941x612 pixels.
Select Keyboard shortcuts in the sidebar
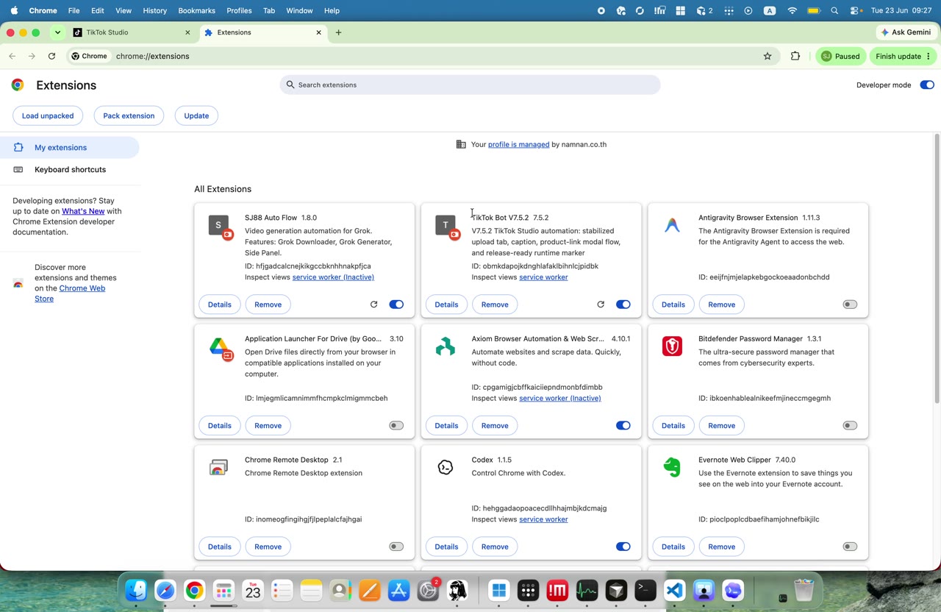[70, 170]
